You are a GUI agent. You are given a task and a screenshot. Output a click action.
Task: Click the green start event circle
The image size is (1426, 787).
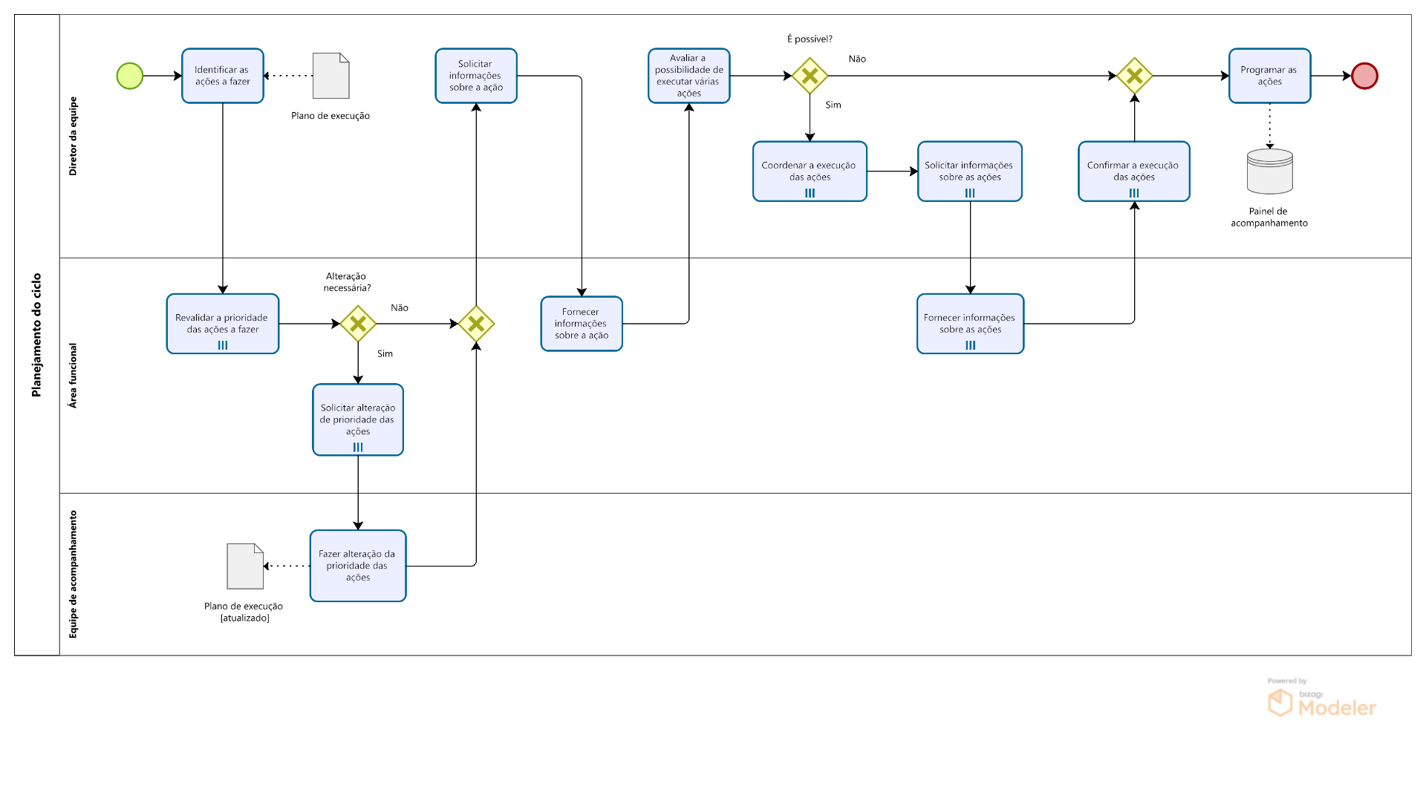tap(130, 76)
